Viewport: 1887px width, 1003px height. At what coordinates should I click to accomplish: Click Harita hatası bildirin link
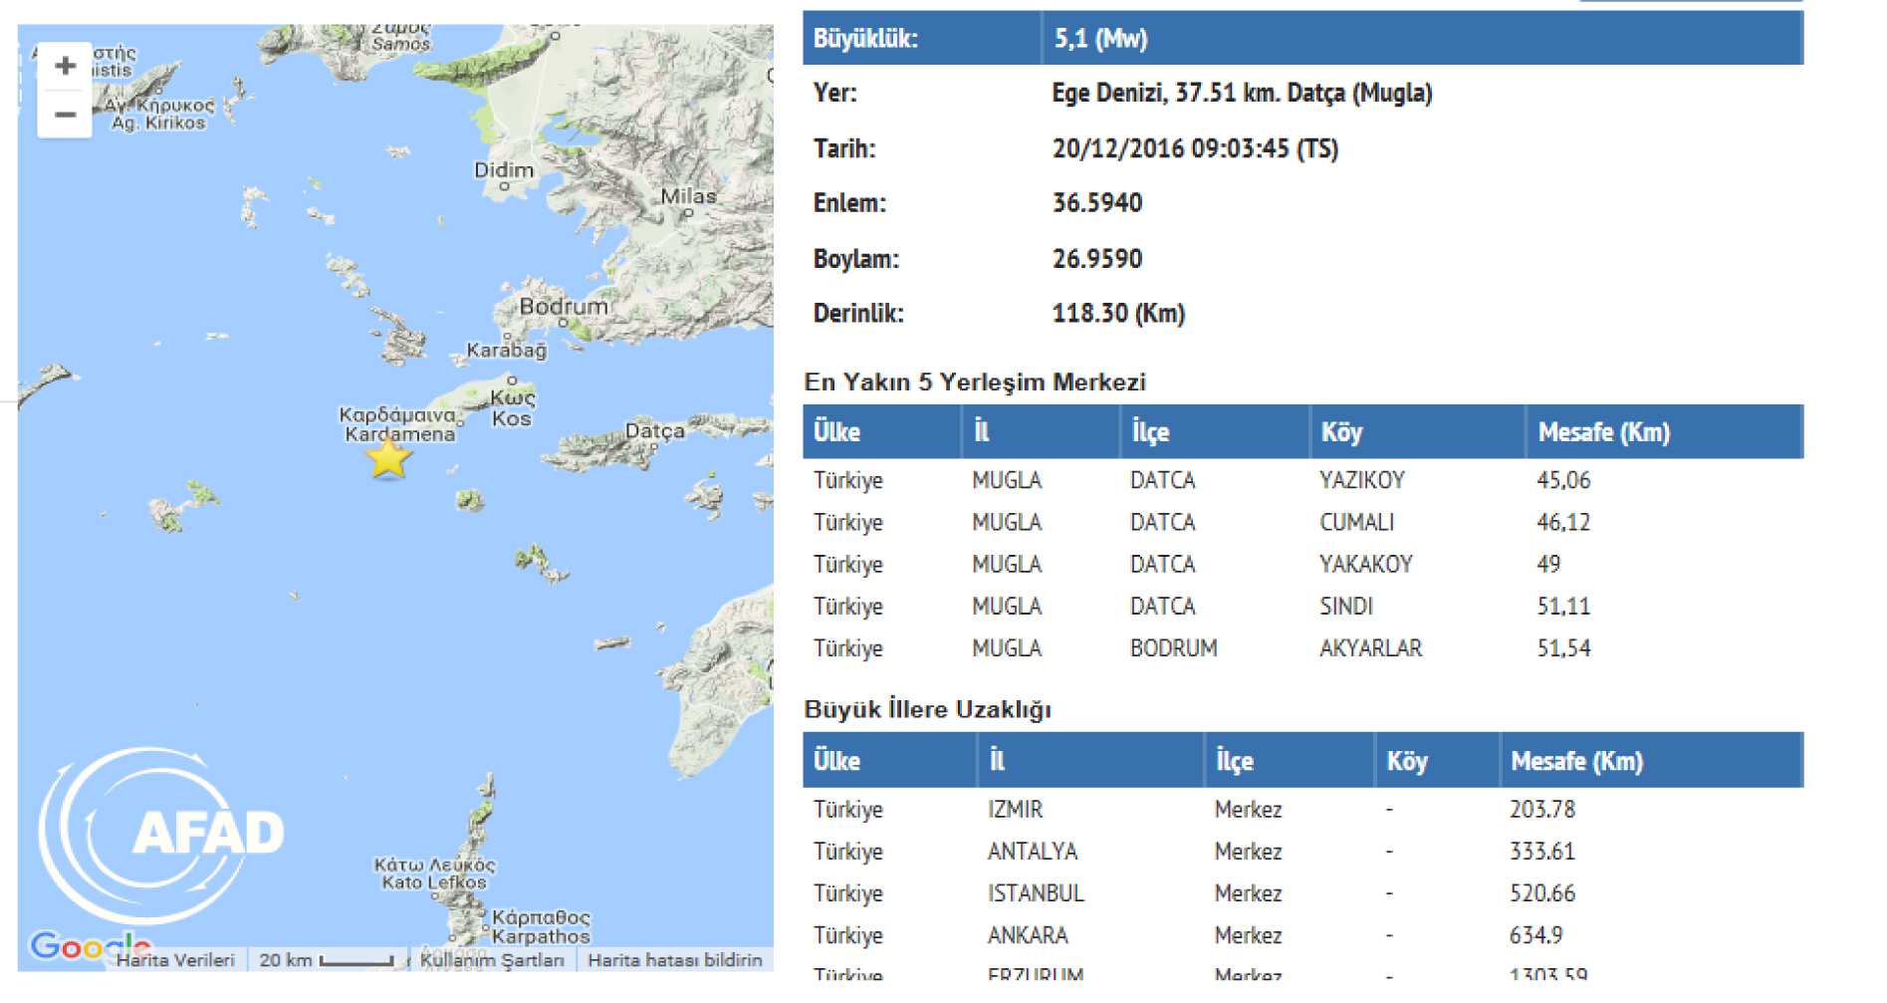pyautogui.click(x=674, y=960)
